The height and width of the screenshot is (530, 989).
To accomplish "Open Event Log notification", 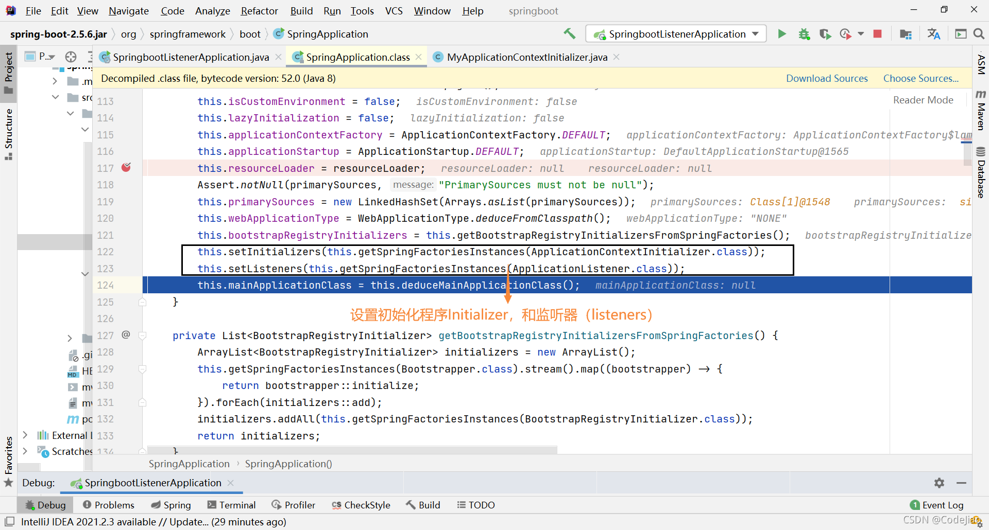I will (937, 505).
